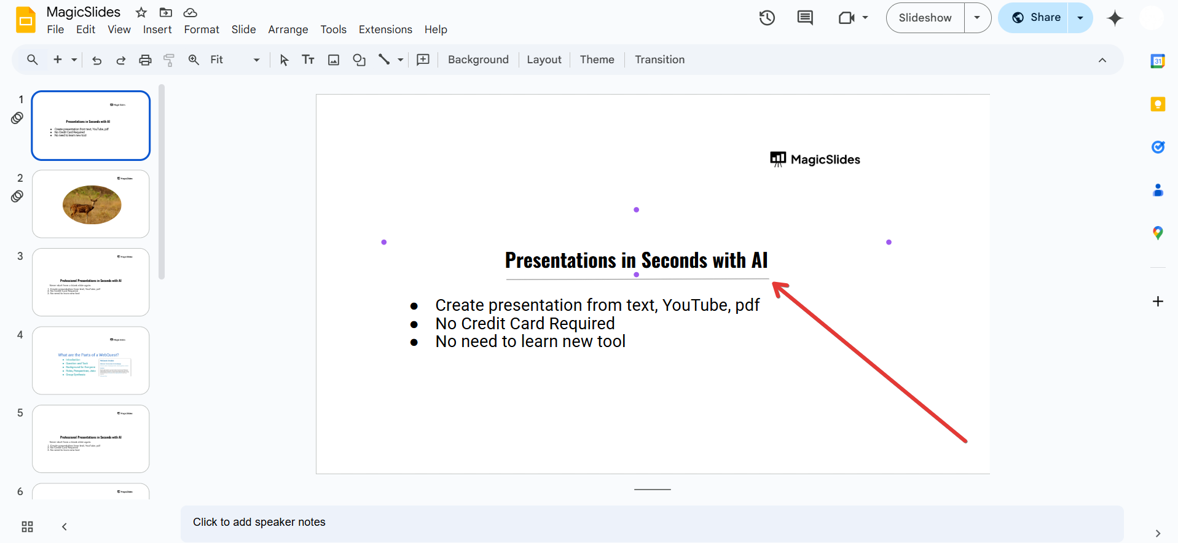The width and height of the screenshot is (1178, 543).
Task: Open the Help menu
Action: coord(436,29)
